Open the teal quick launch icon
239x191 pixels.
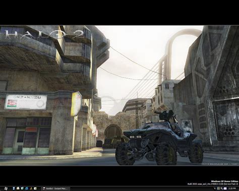[22, 188]
